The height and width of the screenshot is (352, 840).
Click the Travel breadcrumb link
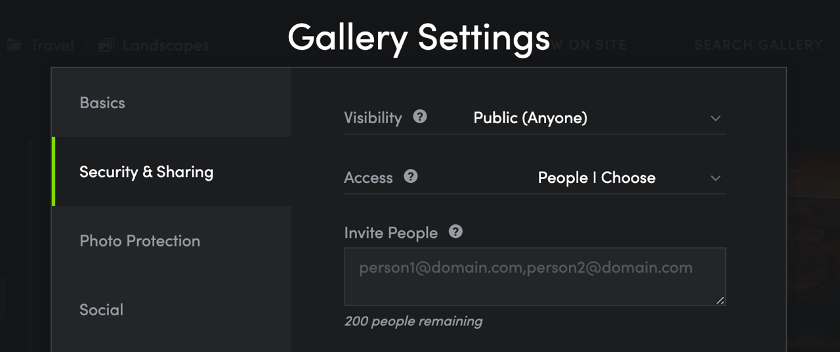[52, 45]
